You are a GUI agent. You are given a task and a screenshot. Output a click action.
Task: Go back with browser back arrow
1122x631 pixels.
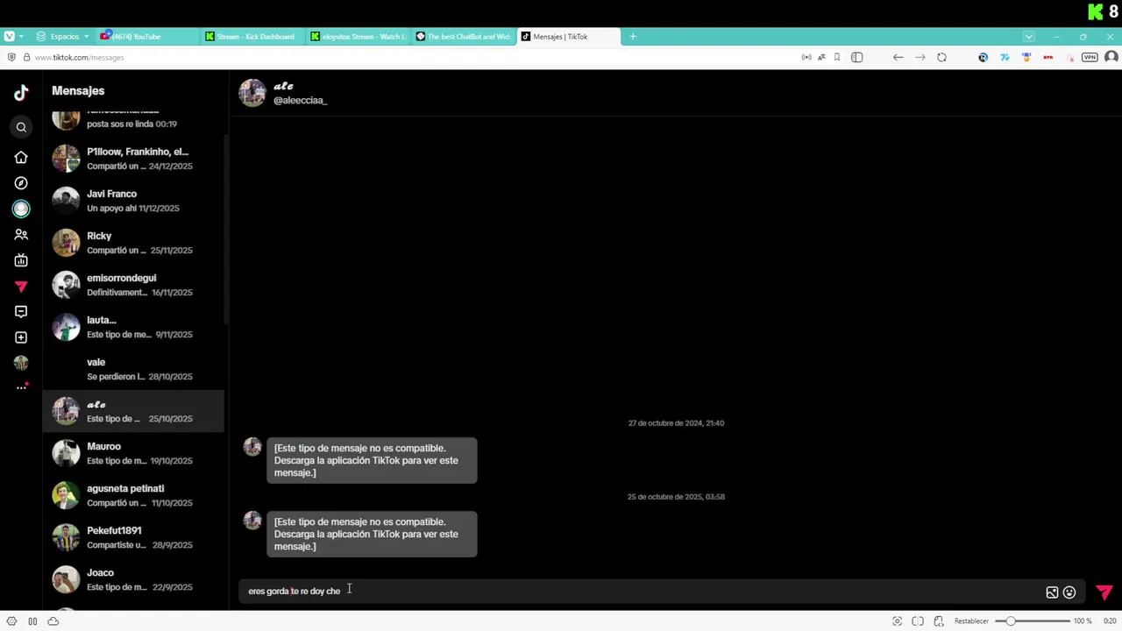click(x=898, y=57)
